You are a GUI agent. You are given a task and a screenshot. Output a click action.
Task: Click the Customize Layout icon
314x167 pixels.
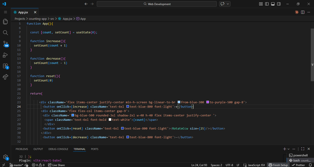261,4
